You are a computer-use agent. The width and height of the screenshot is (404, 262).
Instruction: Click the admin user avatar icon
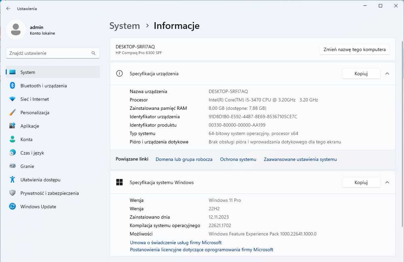[x=16, y=29]
